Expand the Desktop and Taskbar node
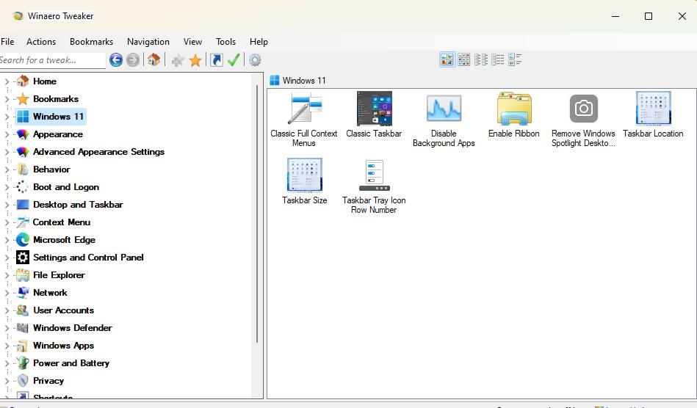The image size is (697, 408). (x=7, y=205)
